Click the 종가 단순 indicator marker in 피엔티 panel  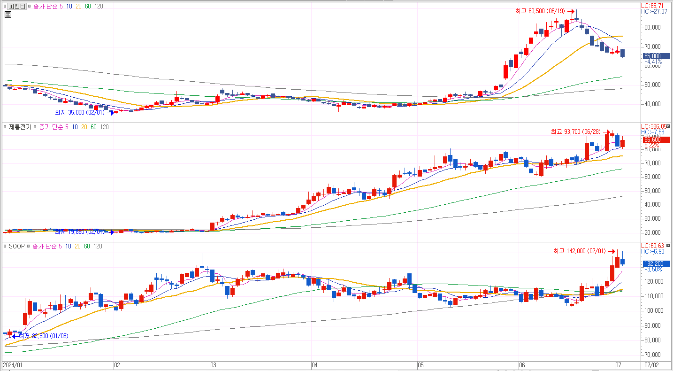pyautogui.click(x=30, y=6)
